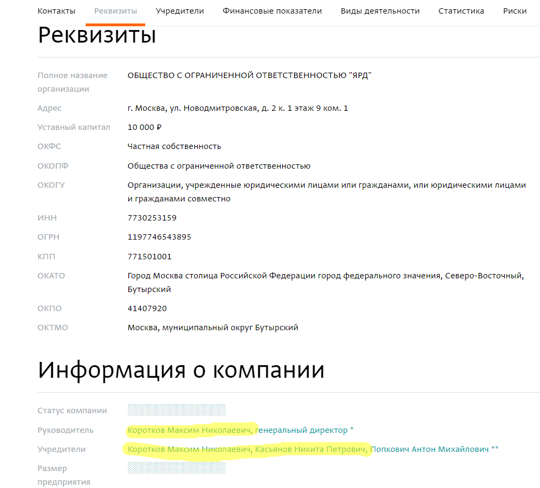
Task: Switch to the Учредители tab
Action: [180, 11]
